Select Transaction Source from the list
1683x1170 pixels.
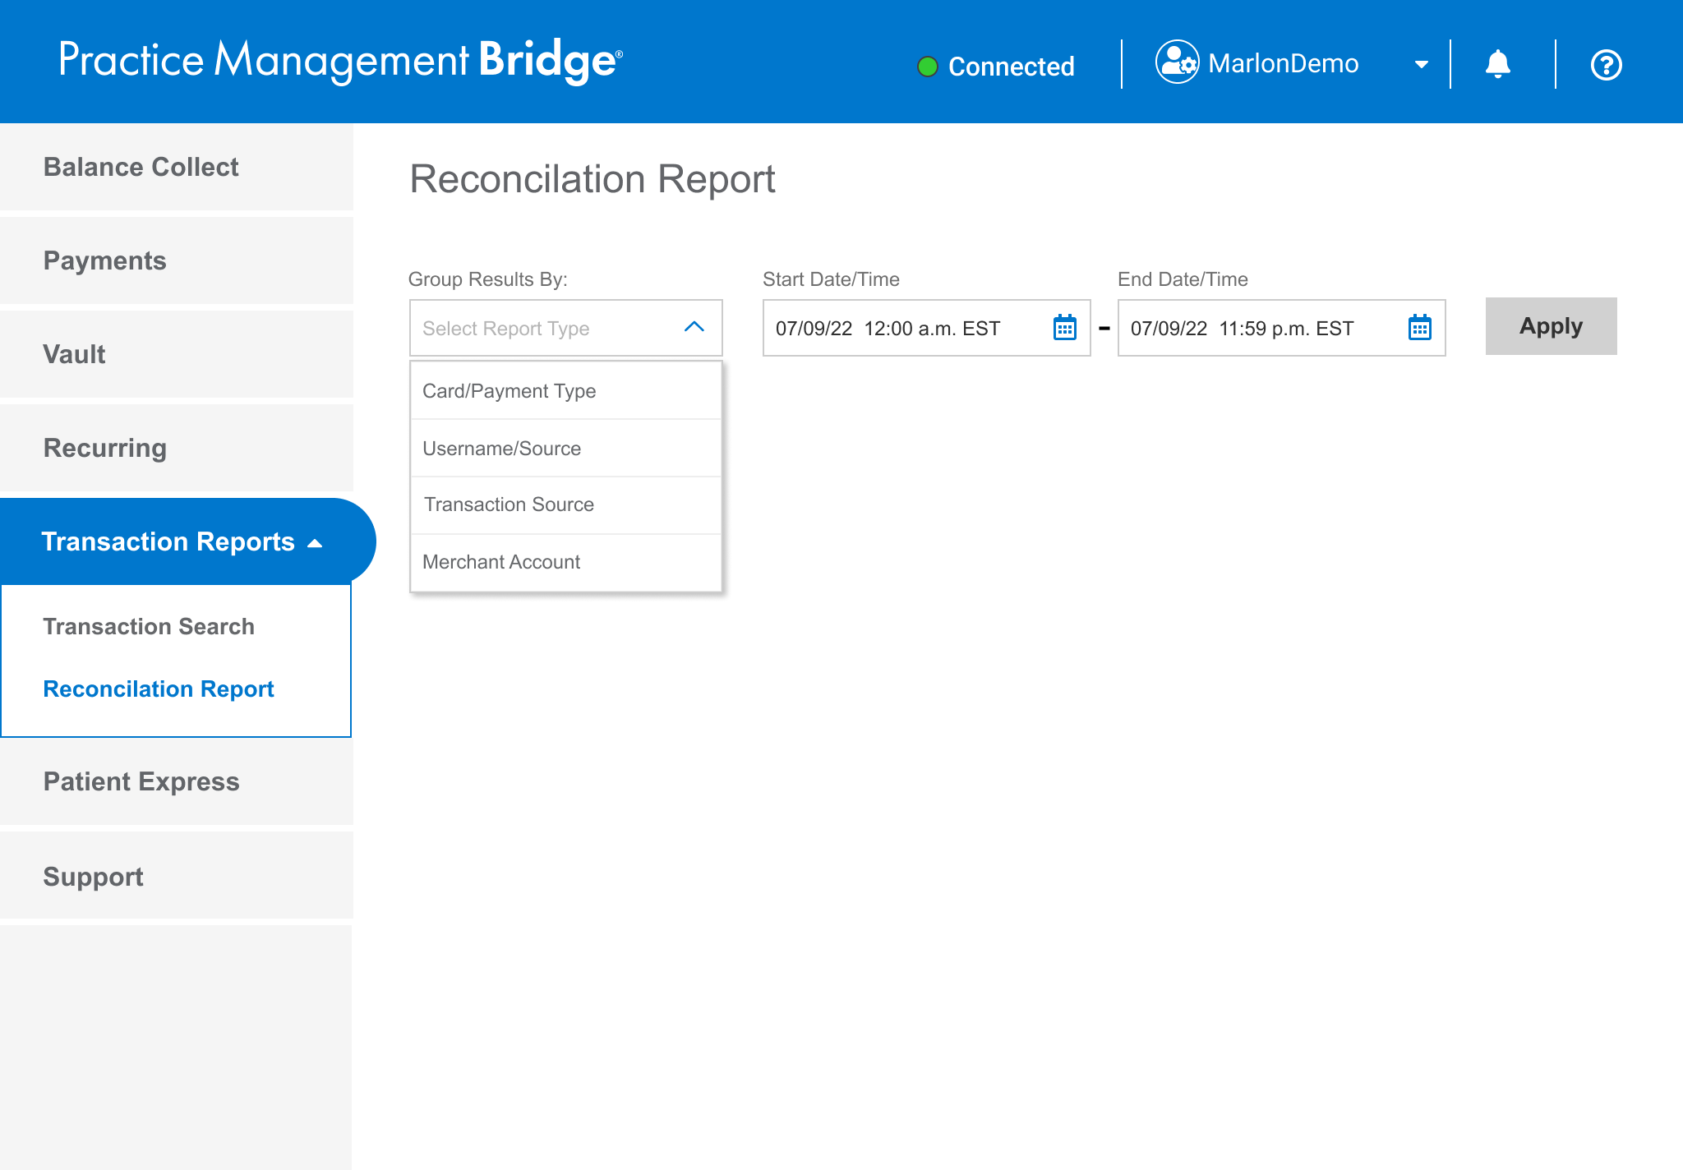[509, 504]
